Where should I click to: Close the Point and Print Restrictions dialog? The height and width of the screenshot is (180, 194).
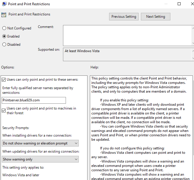pyautogui.click(x=191, y=4)
